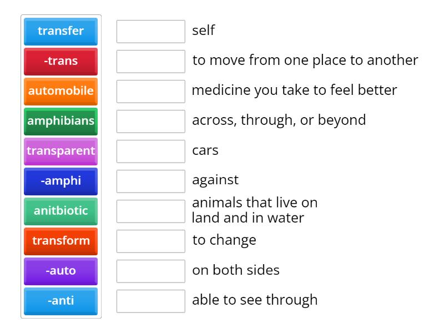Image resolution: width=444 pixels, height=333 pixels.
Task: Pick the green 'amphibians' word tile
Action: click(x=60, y=122)
